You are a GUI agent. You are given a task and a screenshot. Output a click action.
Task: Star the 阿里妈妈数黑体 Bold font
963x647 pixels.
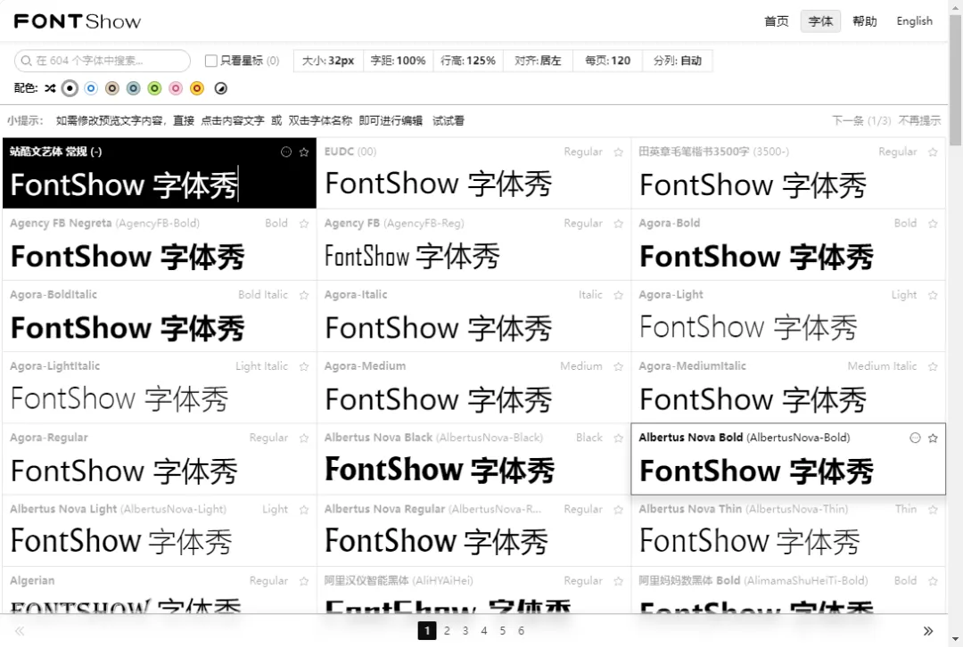coord(933,581)
